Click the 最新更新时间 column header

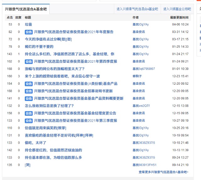[179, 18]
